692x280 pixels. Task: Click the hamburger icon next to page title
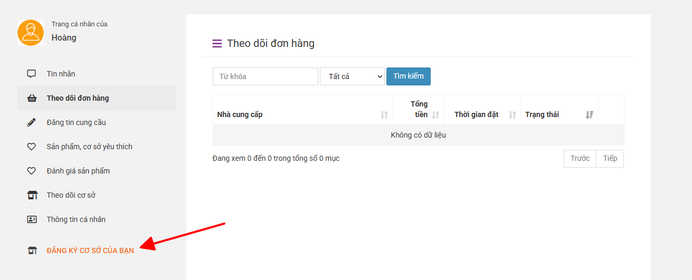point(217,44)
